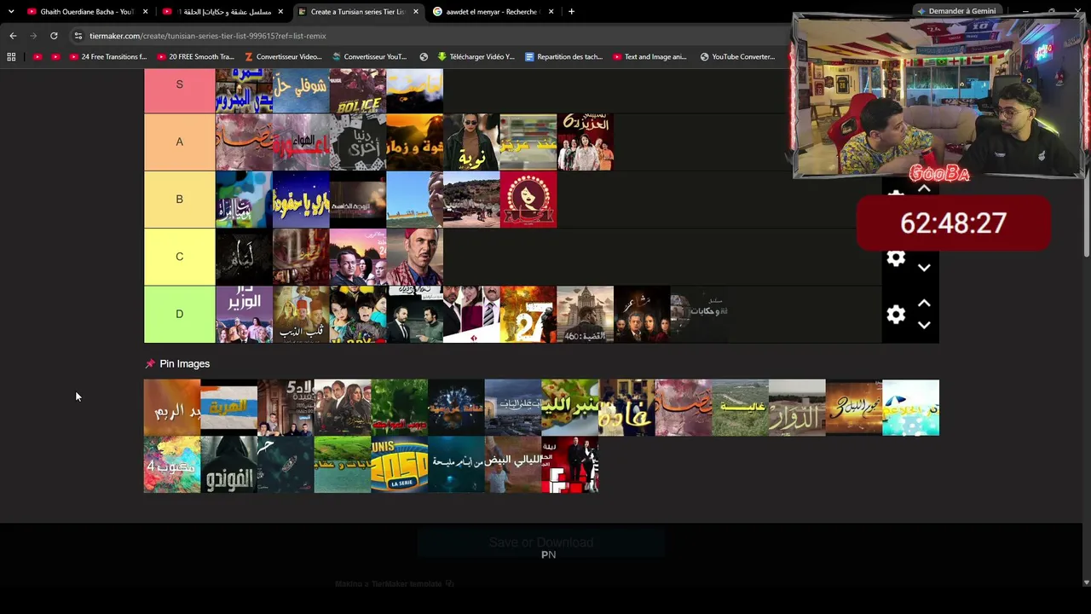Move tier D row up with chevron

924,304
